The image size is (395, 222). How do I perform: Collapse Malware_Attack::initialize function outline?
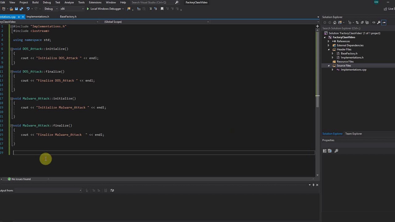(x=12, y=98)
